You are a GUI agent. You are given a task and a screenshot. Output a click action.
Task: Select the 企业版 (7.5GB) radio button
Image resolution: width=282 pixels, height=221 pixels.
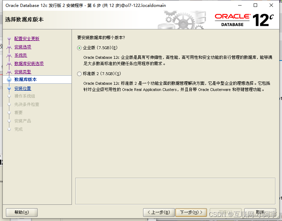click(79, 48)
